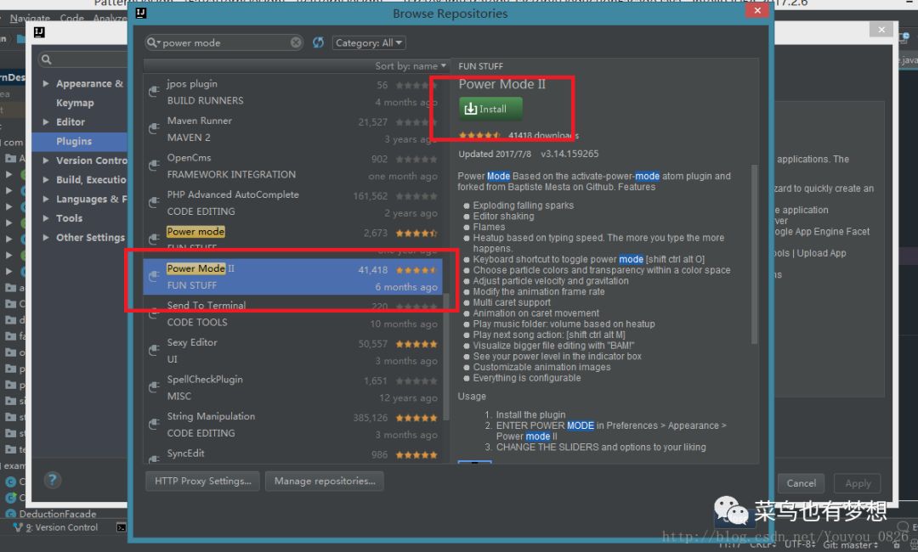
Task: Click the refresh plugin list icon
Action: tap(318, 42)
